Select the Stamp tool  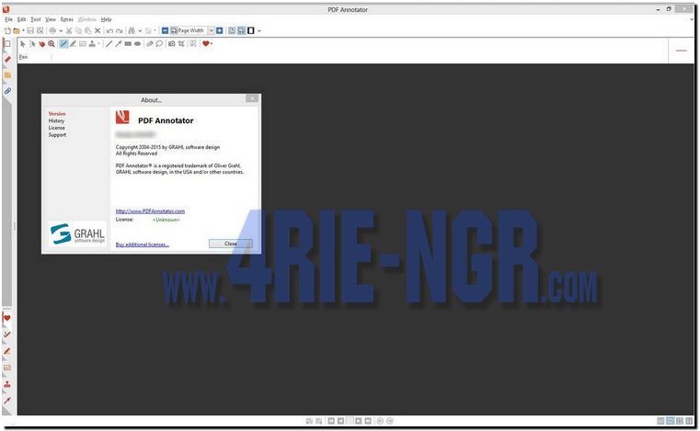tap(92, 44)
